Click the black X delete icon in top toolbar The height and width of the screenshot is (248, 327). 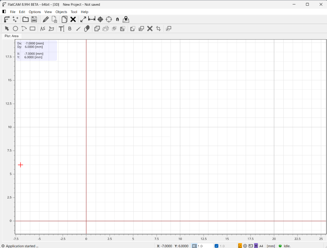click(73, 19)
